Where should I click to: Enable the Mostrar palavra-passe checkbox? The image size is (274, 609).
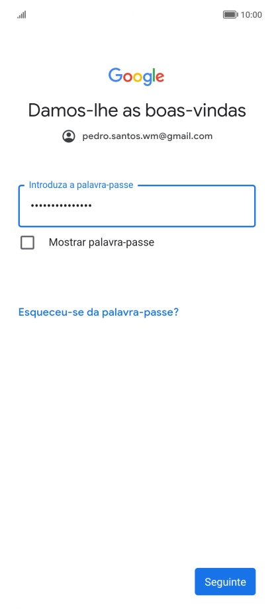coord(27,243)
